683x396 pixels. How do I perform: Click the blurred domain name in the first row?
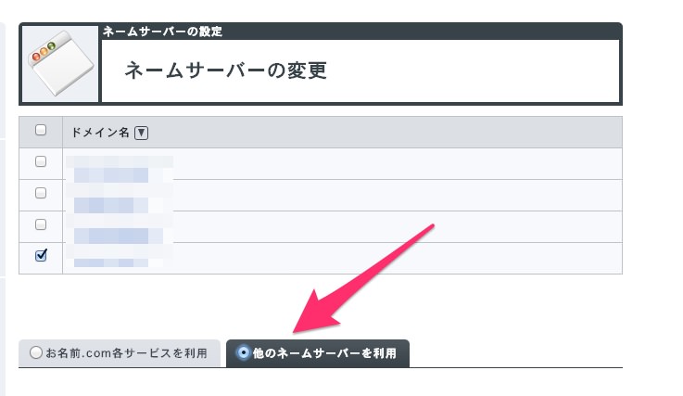click(120, 170)
